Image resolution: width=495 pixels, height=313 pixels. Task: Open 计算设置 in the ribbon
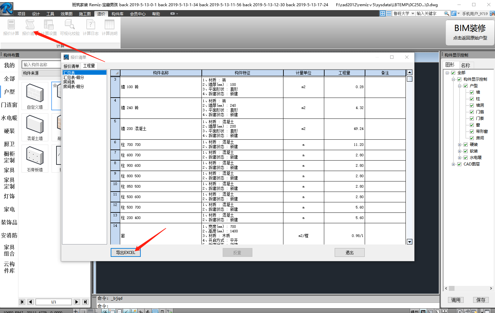(x=49, y=27)
